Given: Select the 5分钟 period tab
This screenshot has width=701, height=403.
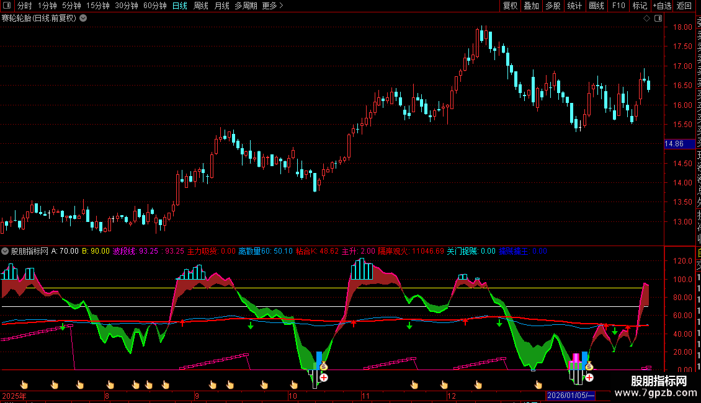Looking at the screenshot, I should pyautogui.click(x=71, y=6).
